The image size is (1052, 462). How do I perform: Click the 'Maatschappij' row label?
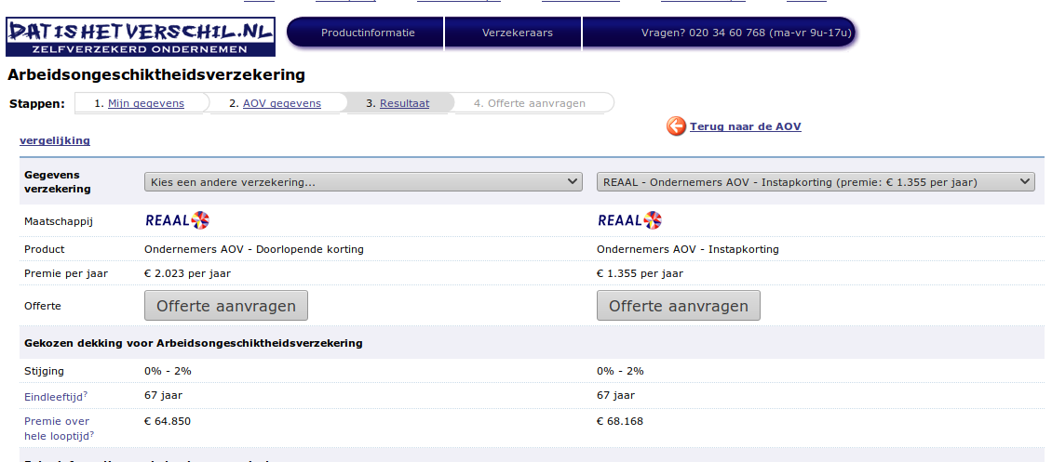pos(59,221)
